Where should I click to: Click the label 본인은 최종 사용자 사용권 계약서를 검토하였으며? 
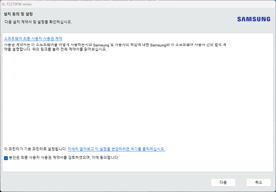point(64,158)
